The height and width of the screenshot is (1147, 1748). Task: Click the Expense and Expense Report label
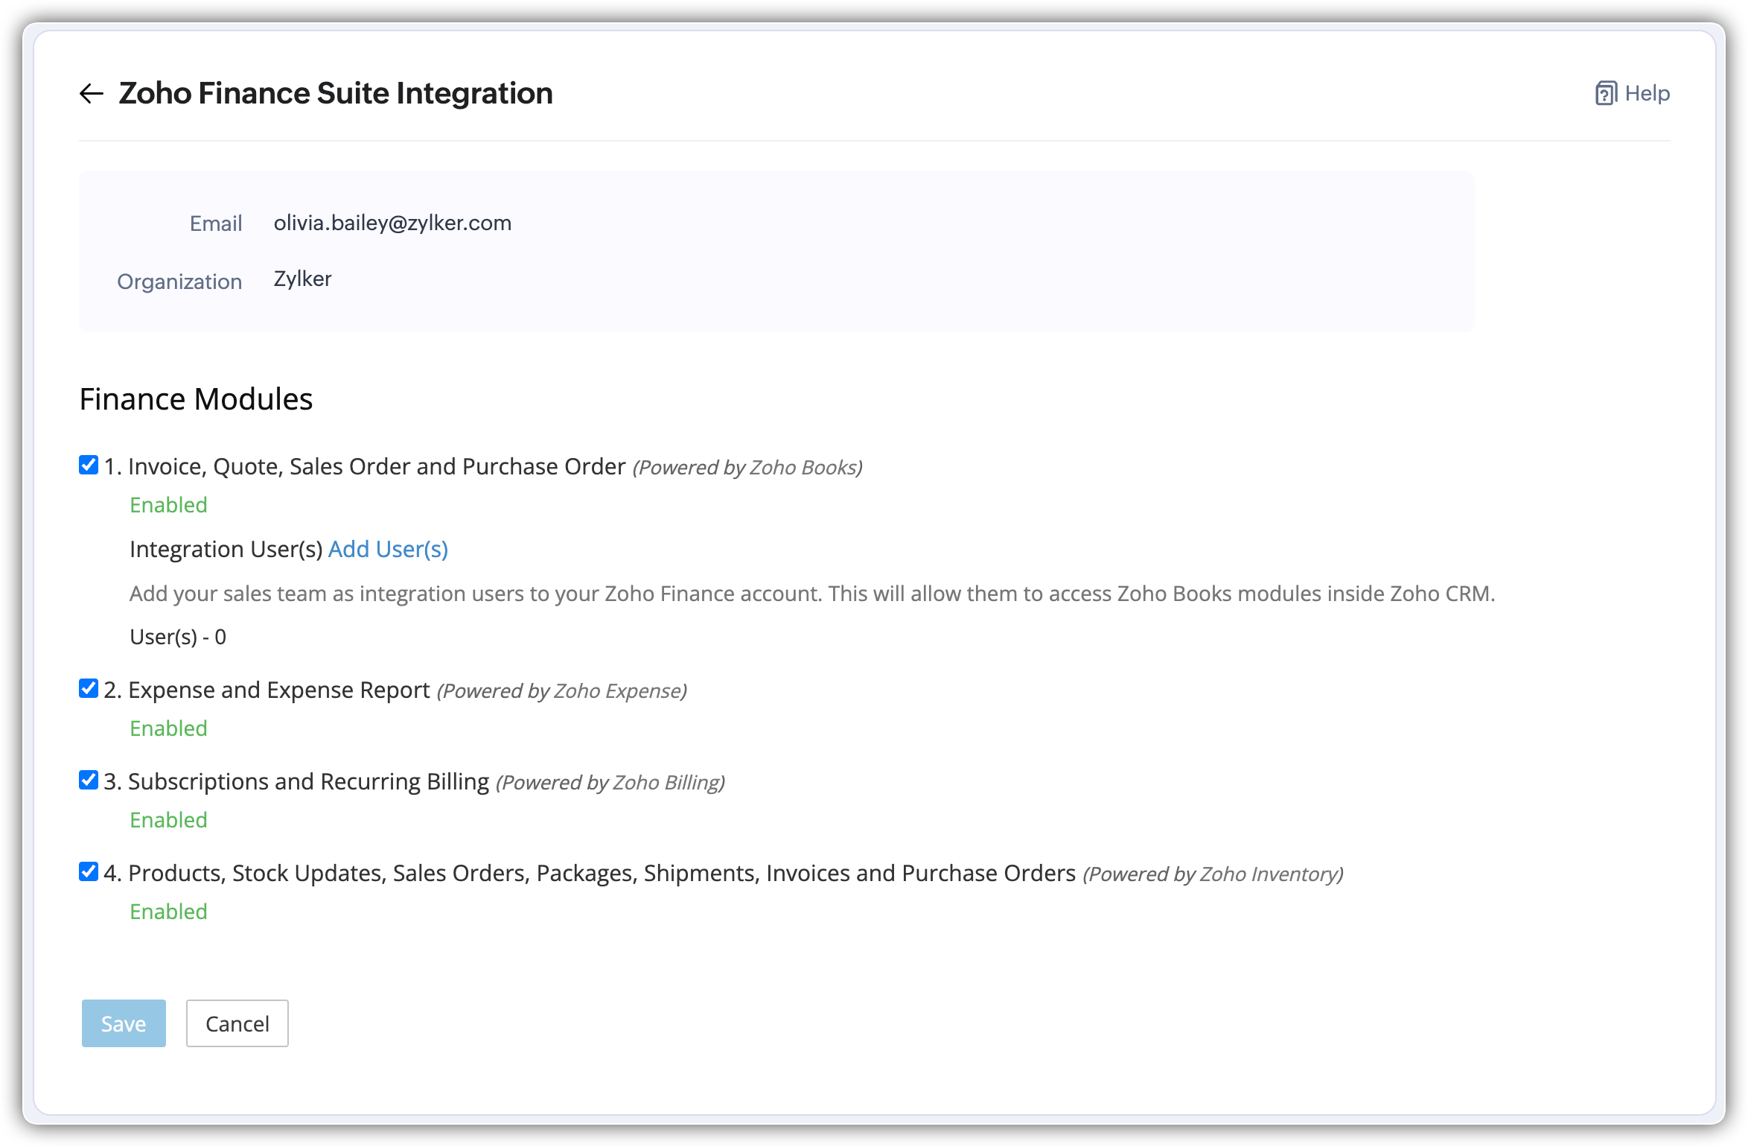(278, 690)
